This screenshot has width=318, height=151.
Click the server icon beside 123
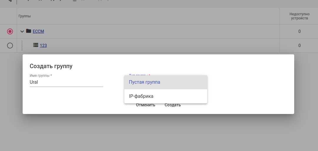click(36, 45)
